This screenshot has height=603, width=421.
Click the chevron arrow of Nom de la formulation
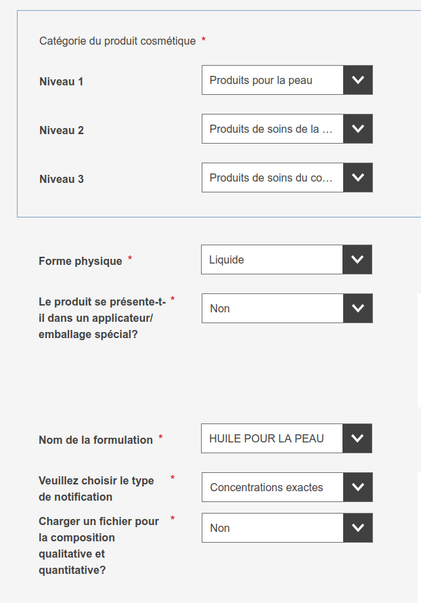click(357, 438)
